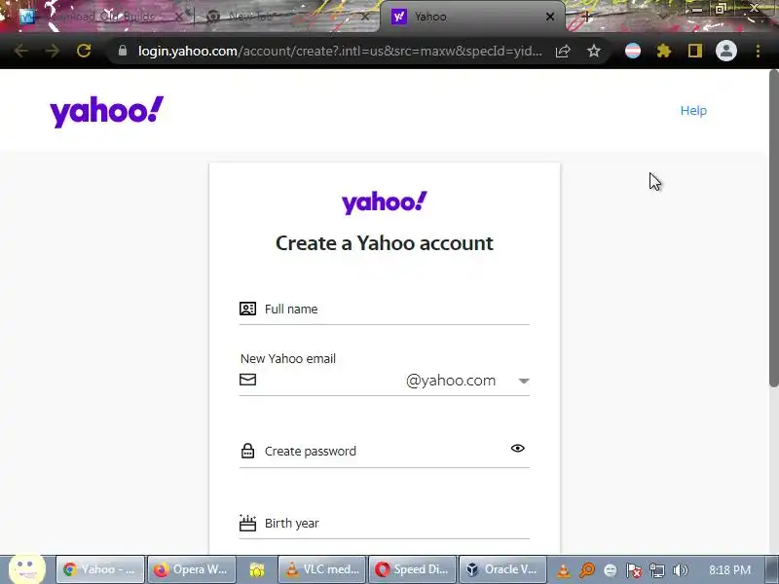This screenshot has width=779, height=584.
Task: Switch to the New Tab tab
Action: click(288, 18)
